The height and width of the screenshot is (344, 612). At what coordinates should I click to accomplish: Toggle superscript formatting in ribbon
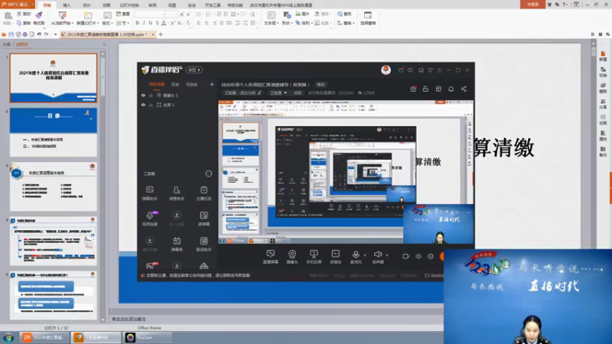click(x=172, y=23)
